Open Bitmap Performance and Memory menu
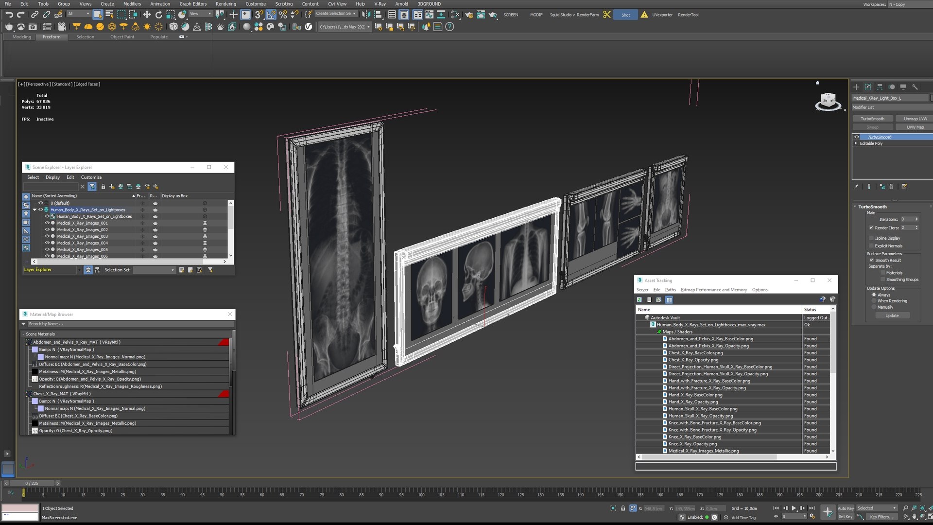This screenshot has width=933, height=525. [x=714, y=290]
